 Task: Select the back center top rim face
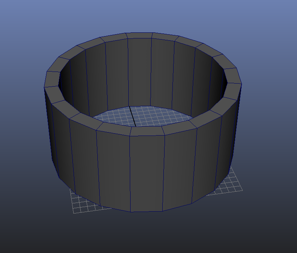(139, 35)
